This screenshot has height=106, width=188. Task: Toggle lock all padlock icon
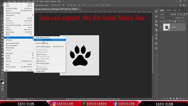175,21
